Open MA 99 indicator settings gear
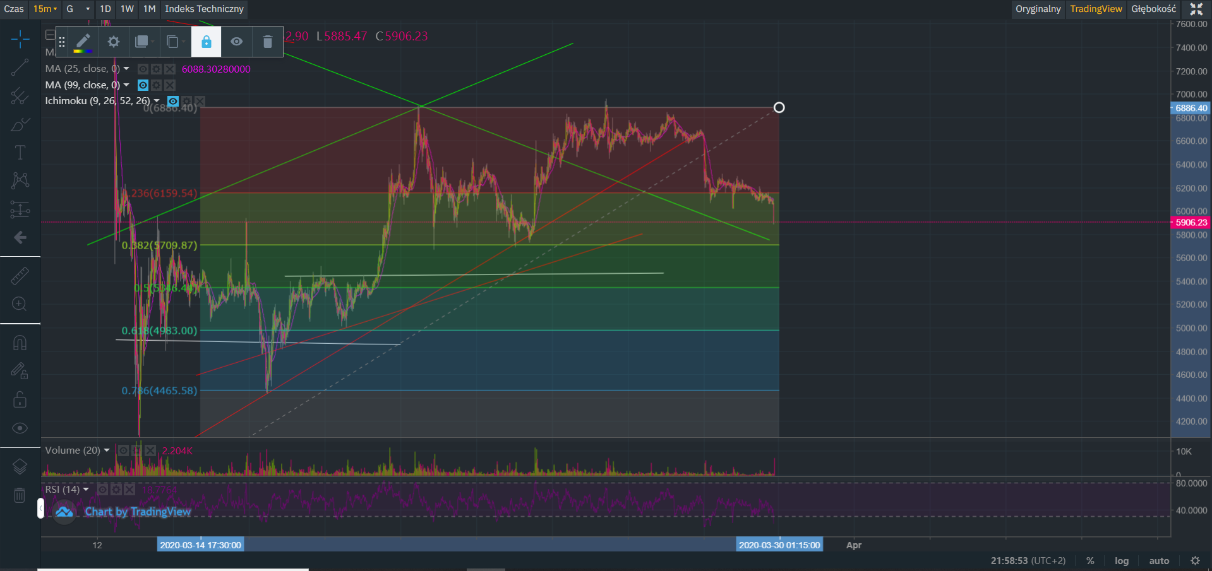This screenshot has width=1212, height=571. pyautogui.click(x=156, y=85)
